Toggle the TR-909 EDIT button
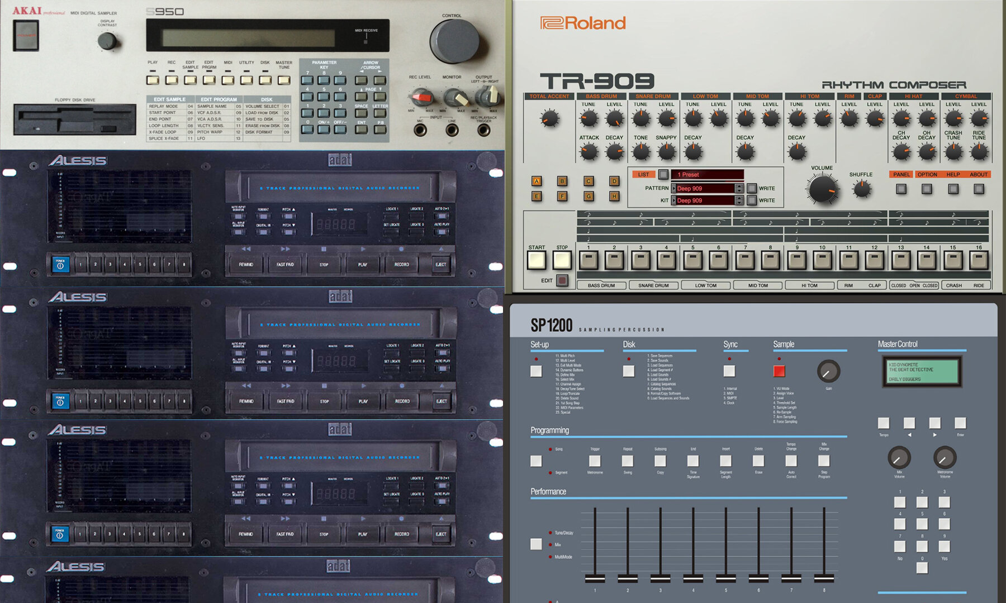This screenshot has width=1006, height=603. coord(562,280)
